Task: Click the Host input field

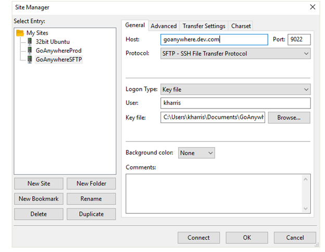Action: pos(214,40)
